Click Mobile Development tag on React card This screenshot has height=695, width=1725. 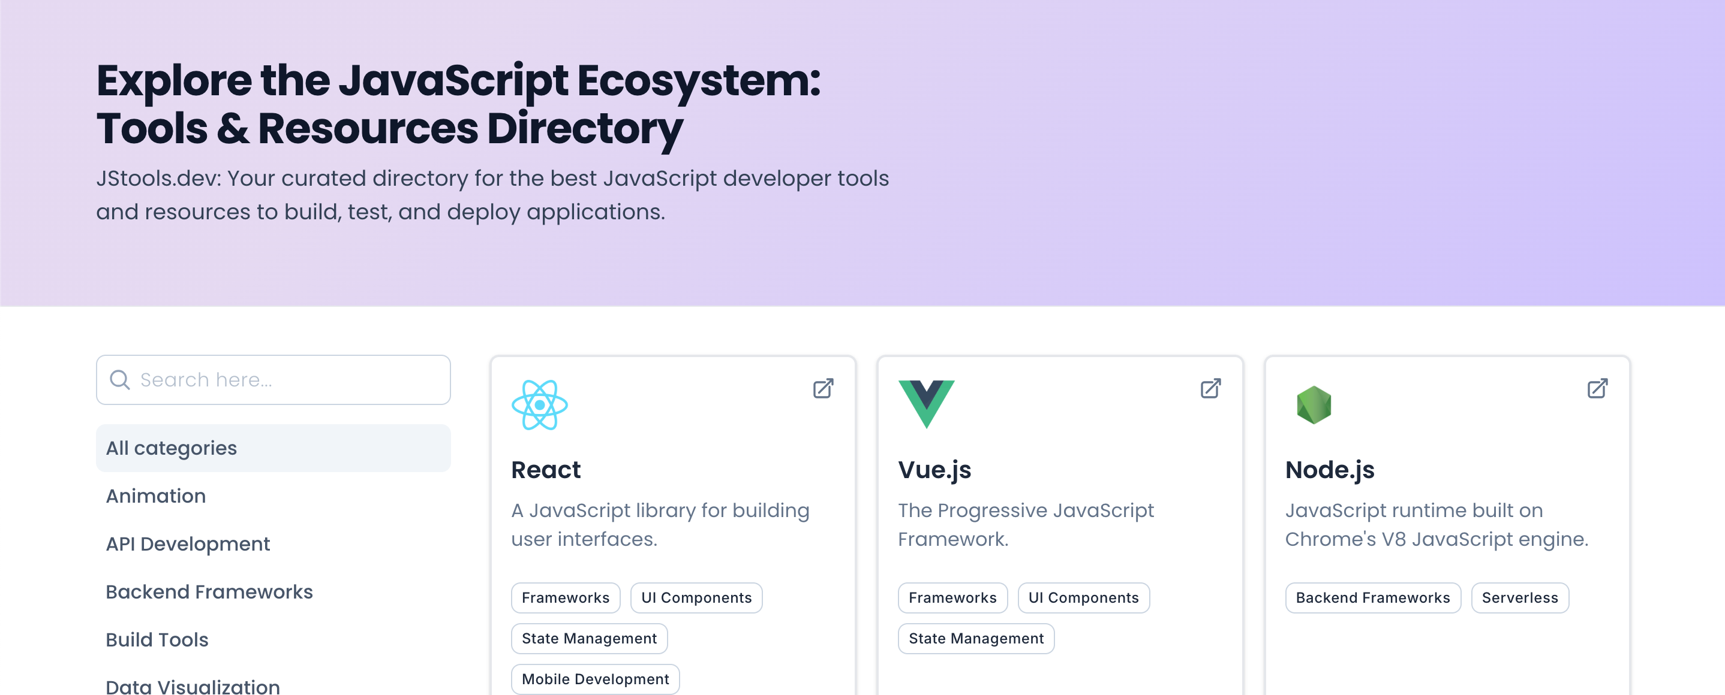[x=596, y=679]
